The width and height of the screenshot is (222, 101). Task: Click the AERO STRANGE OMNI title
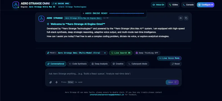35,3
